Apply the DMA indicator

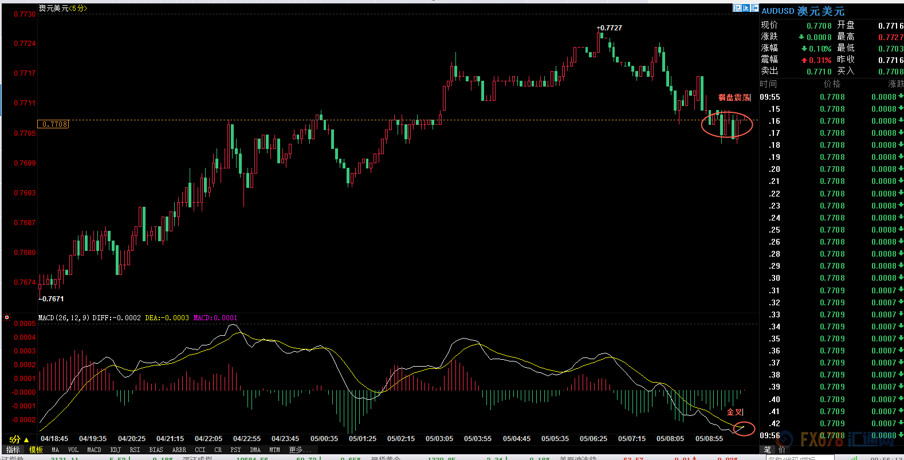click(255, 450)
